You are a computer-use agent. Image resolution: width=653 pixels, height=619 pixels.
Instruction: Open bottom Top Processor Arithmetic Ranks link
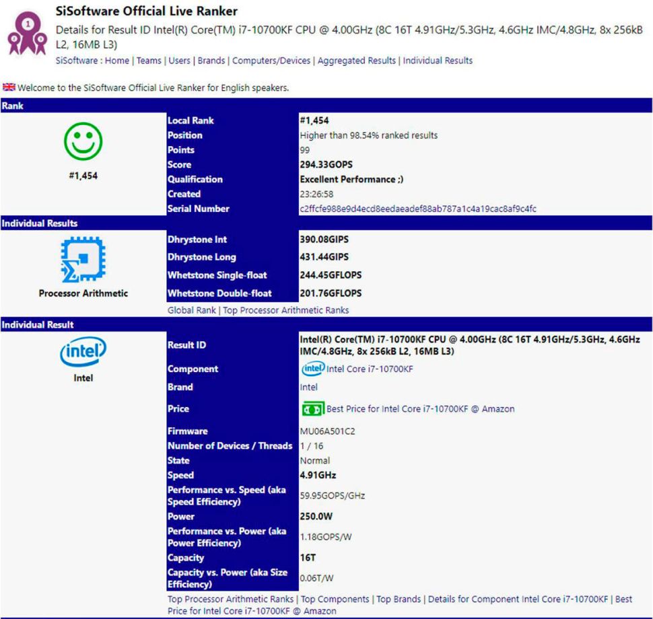coord(230,599)
